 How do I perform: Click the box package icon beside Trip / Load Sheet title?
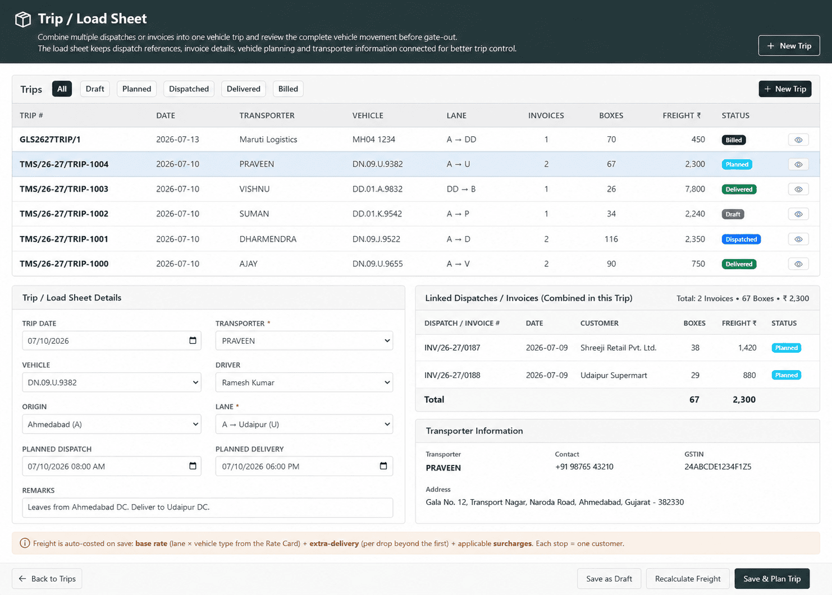click(x=23, y=20)
